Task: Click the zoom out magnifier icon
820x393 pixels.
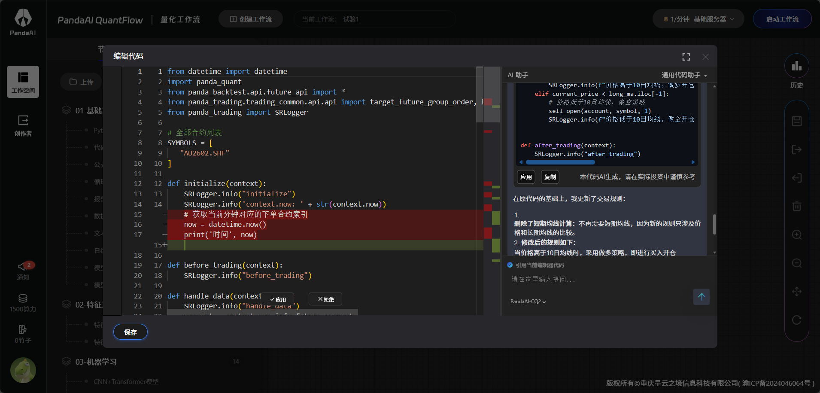Action: click(797, 263)
